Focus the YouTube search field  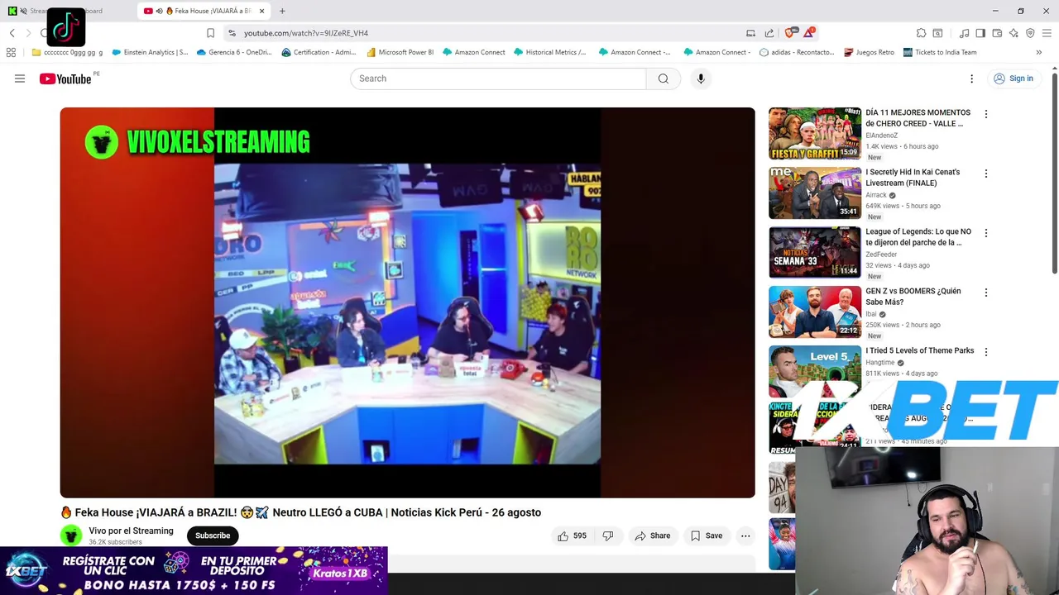pyautogui.click(x=498, y=79)
